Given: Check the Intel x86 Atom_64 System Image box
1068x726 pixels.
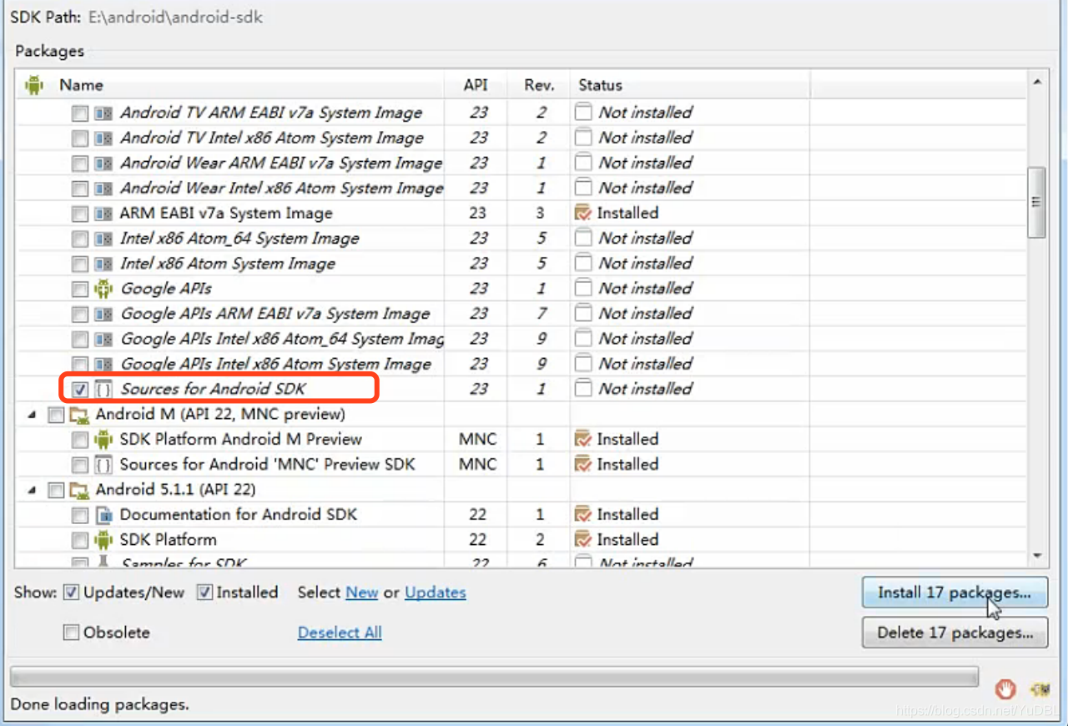Looking at the screenshot, I should [79, 239].
